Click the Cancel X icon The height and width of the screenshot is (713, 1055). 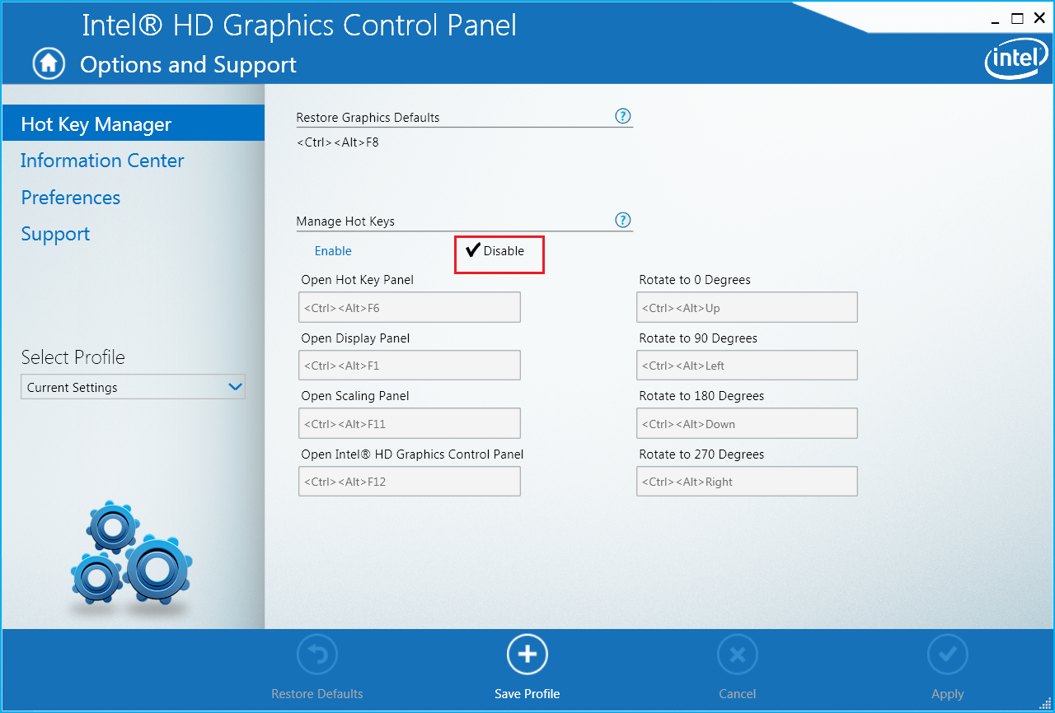tap(738, 655)
